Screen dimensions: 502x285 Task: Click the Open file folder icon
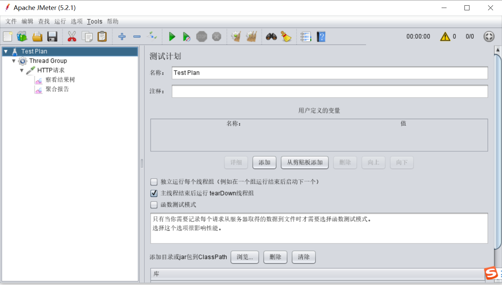(x=37, y=36)
